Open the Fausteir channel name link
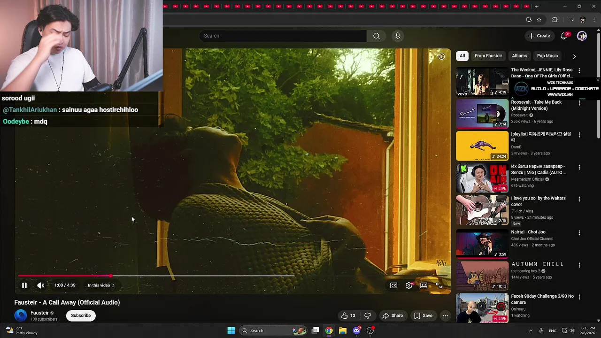Screen dimensions: 601x338 tap(39, 313)
